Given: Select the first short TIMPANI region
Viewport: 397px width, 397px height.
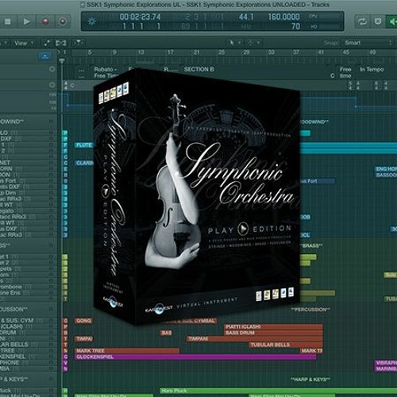Looking at the screenshot, I should pos(84,339).
